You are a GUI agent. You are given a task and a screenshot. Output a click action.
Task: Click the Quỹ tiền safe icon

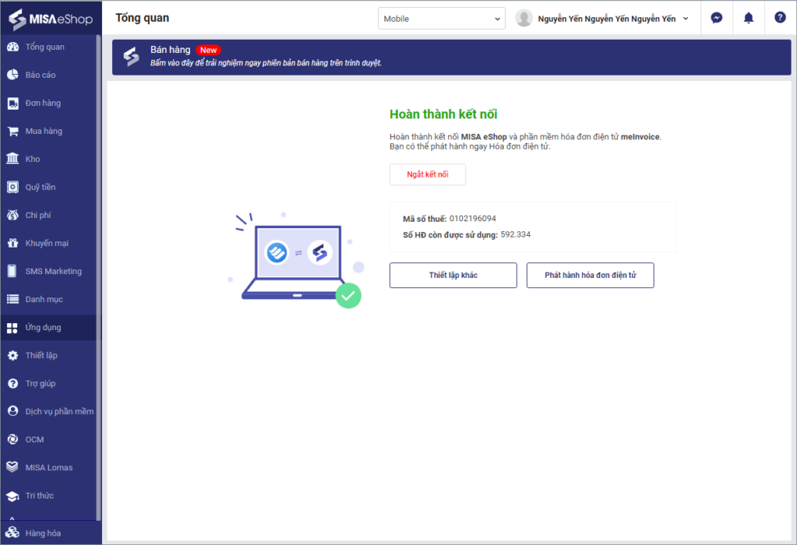[12, 187]
